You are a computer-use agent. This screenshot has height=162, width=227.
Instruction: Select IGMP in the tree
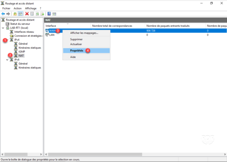point(22,52)
